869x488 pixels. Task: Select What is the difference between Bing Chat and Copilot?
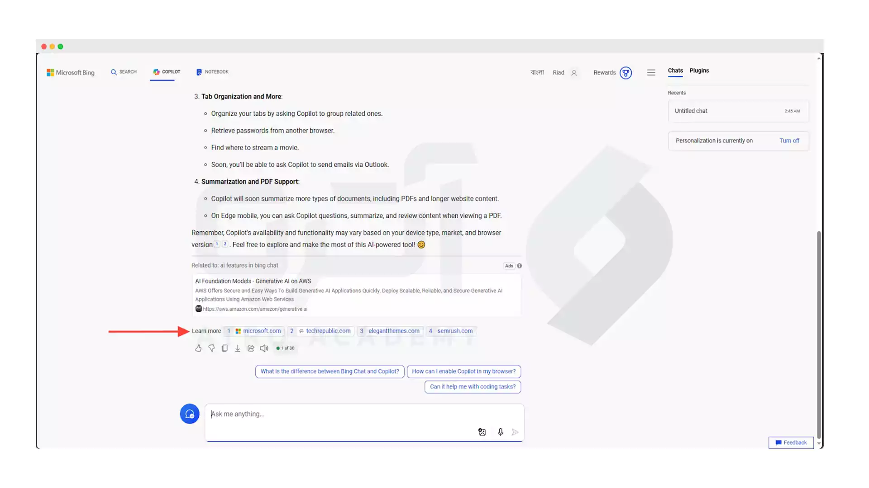click(329, 371)
